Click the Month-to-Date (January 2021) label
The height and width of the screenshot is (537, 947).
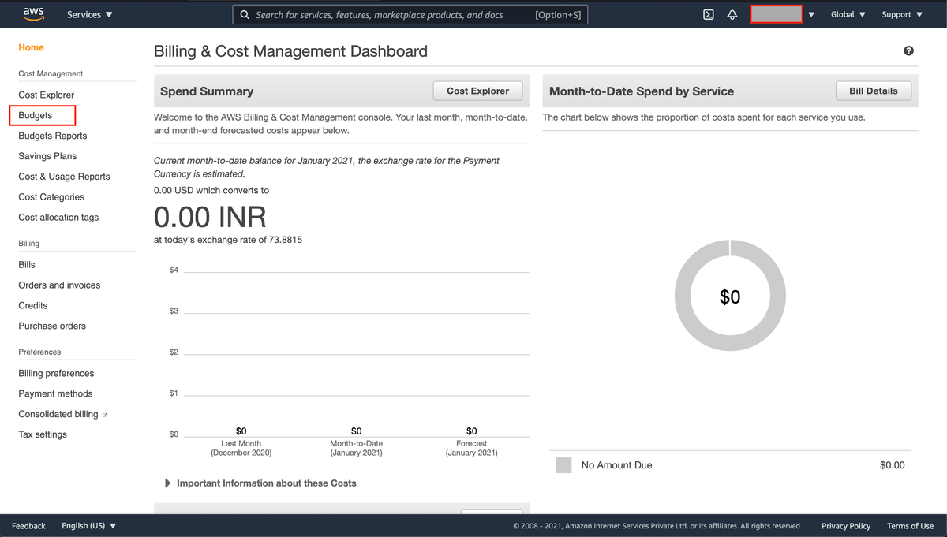[356, 448]
